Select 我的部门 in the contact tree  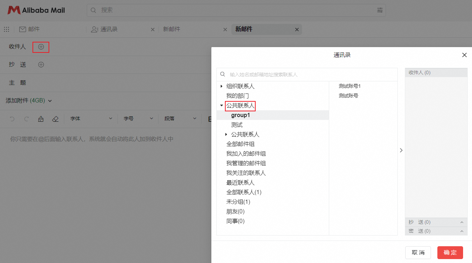click(237, 96)
